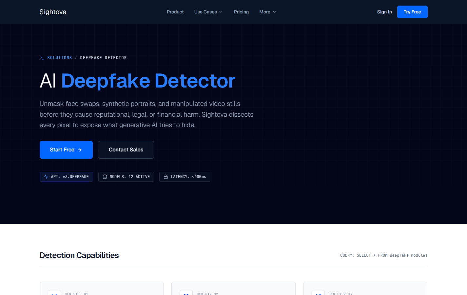Click the Start Free button
This screenshot has height=295, width=467.
pos(66,150)
